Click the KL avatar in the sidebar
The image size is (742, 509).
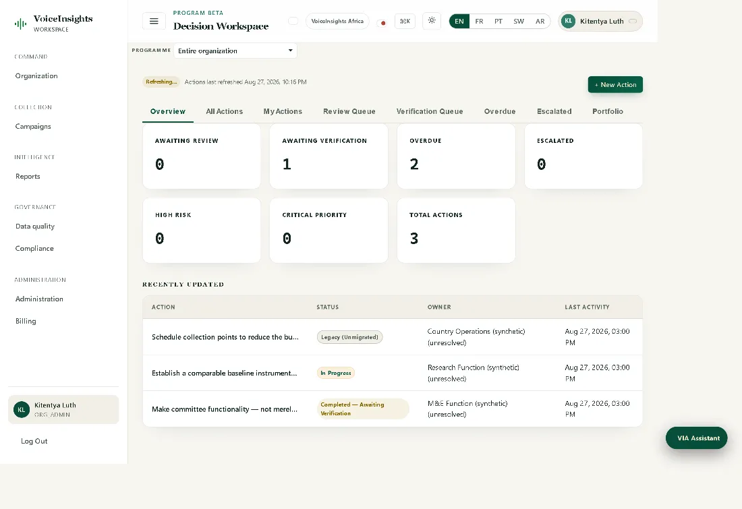coord(22,410)
